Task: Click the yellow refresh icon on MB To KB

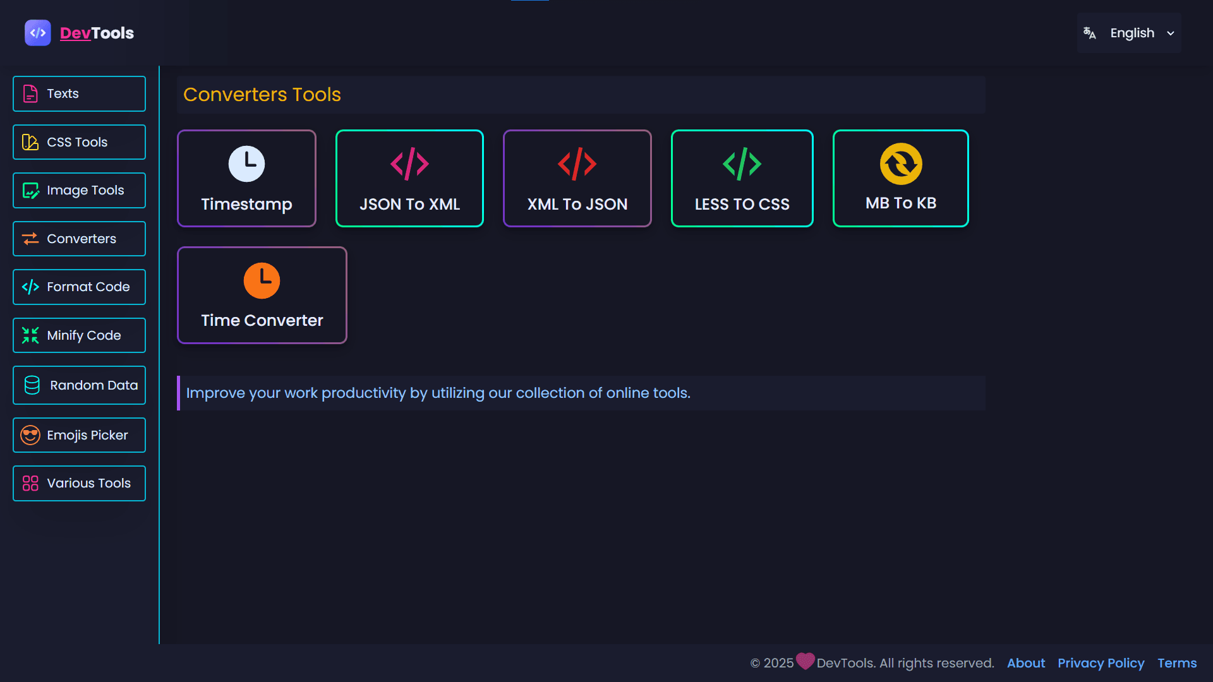Action: click(901, 163)
